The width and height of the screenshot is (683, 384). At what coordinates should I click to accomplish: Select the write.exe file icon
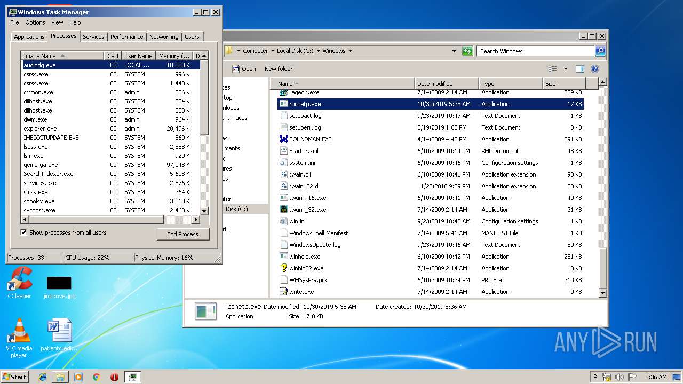tap(284, 292)
